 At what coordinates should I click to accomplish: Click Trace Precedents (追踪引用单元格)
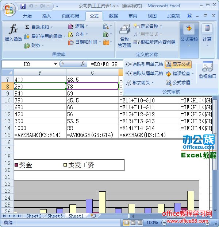[x=144, y=64]
